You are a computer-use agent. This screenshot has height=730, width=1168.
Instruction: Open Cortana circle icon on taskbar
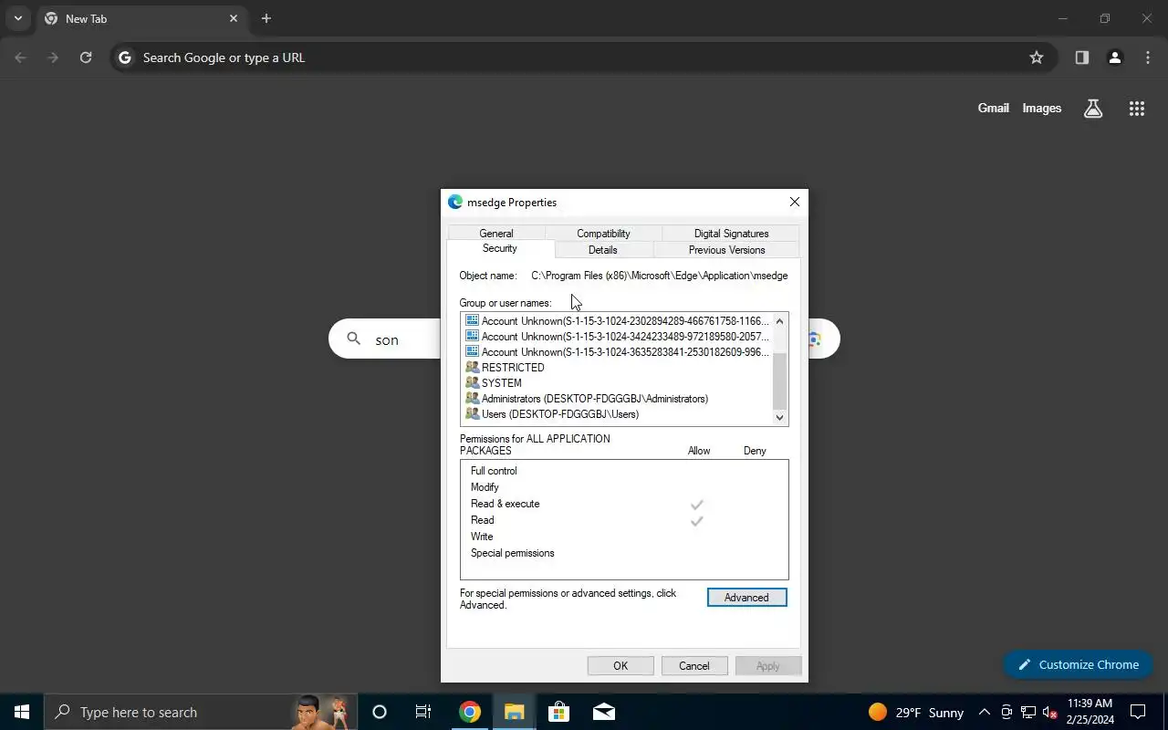coord(380,712)
